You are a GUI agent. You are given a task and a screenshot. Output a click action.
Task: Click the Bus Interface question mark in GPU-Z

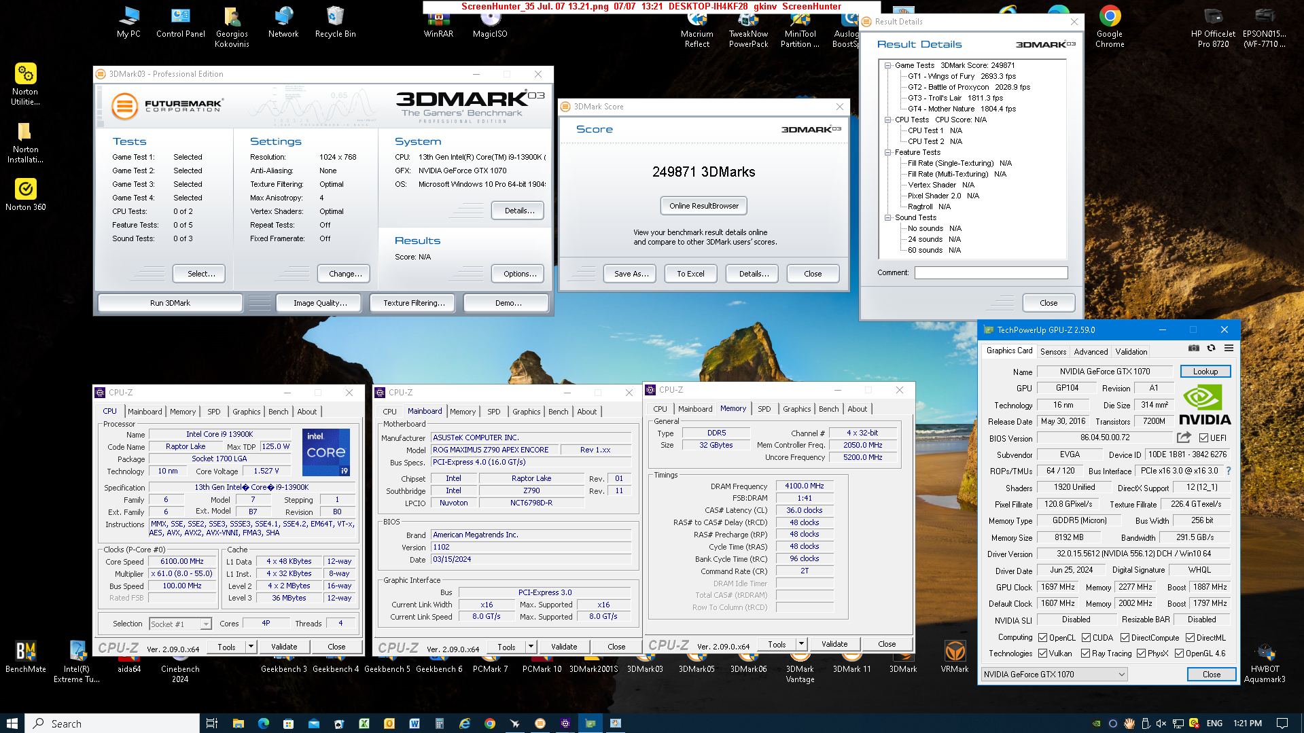[x=1229, y=471]
